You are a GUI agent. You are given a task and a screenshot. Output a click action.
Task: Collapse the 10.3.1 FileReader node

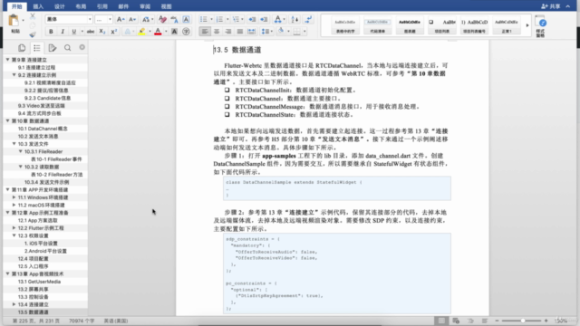pos(20,151)
